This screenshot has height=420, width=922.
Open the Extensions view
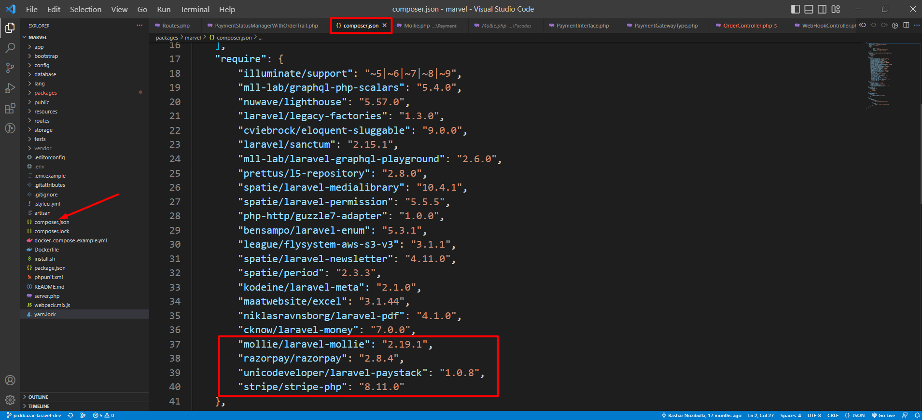10,109
